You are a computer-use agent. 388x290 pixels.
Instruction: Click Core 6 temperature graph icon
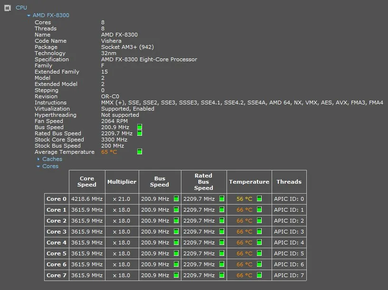[x=259, y=264]
